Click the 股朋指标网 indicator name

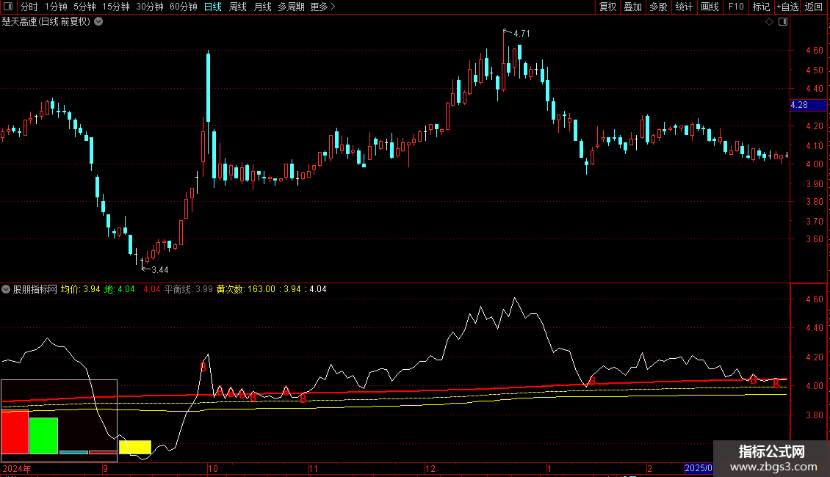point(35,289)
